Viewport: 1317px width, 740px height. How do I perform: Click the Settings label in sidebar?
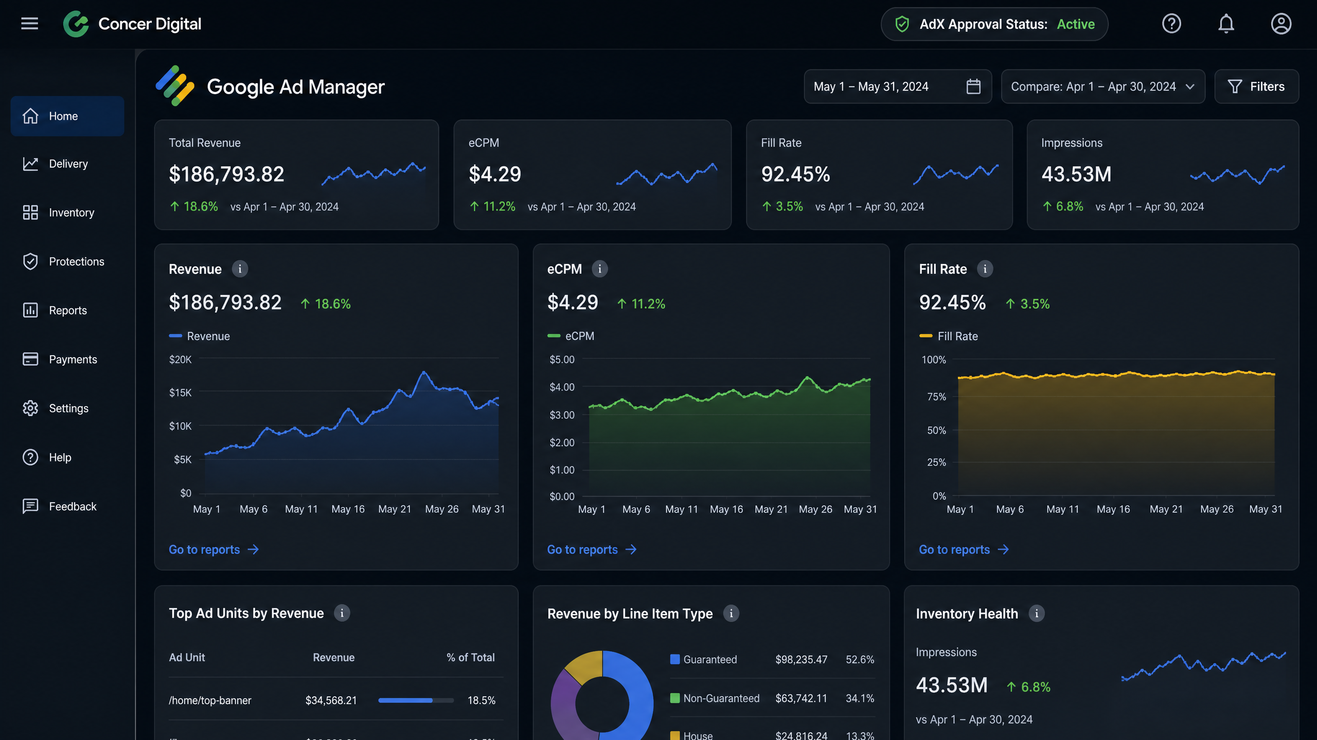68,408
